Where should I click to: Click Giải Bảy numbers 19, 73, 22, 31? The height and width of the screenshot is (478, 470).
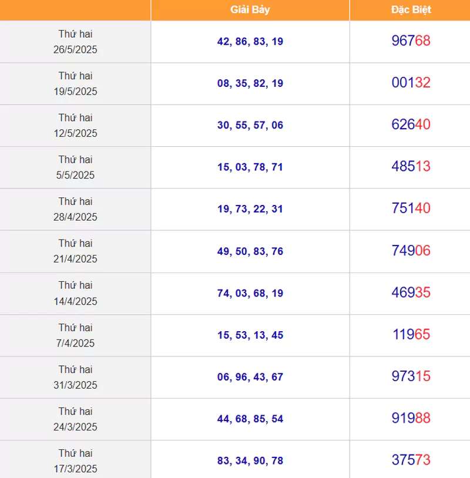coord(250,209)
